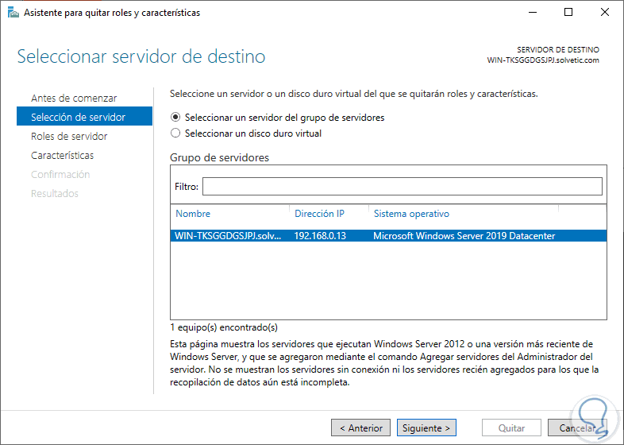624x445 pixels.
Task: Minimize the wizard window
Action: [533, 13]
